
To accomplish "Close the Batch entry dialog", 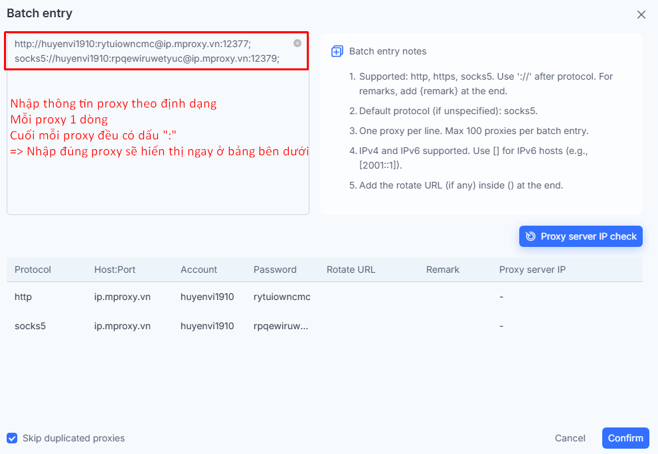I will tap(641, 15).
